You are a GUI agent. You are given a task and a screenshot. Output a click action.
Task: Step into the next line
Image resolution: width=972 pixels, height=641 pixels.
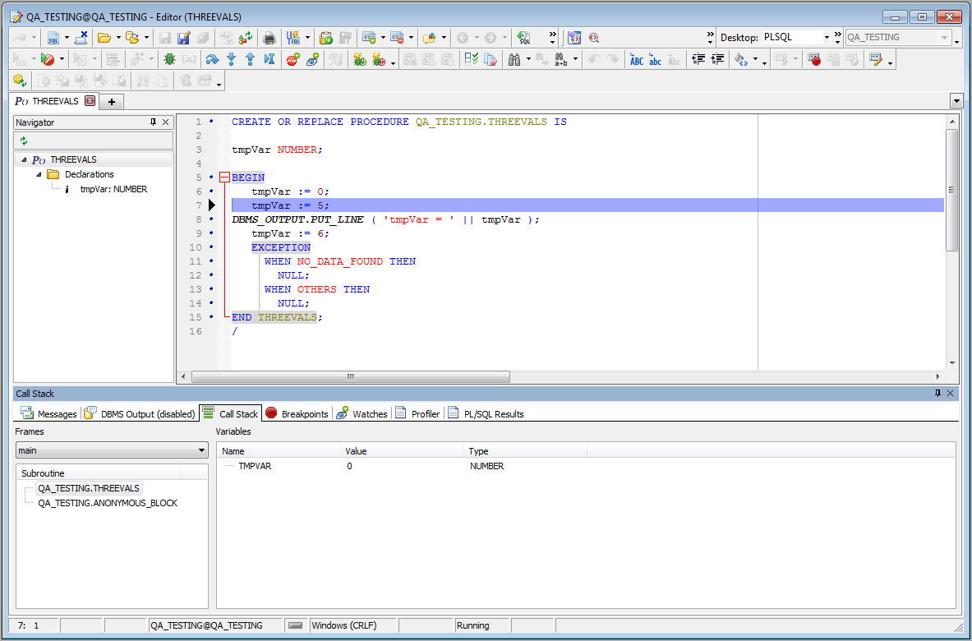pyautogui.click(x=232, y=58)
